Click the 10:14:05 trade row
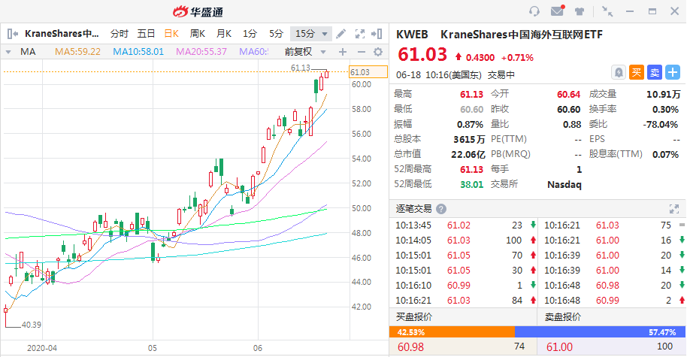 (x=463, y=240)
